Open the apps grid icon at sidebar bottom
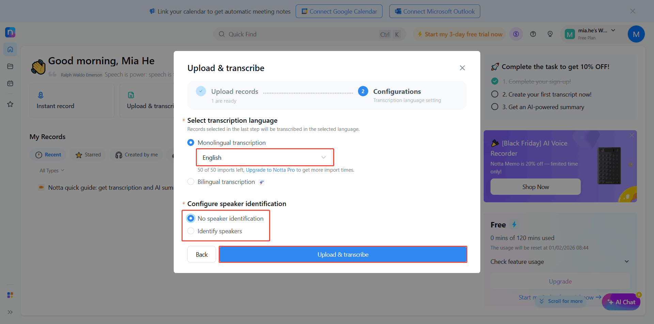 (10, 295)
